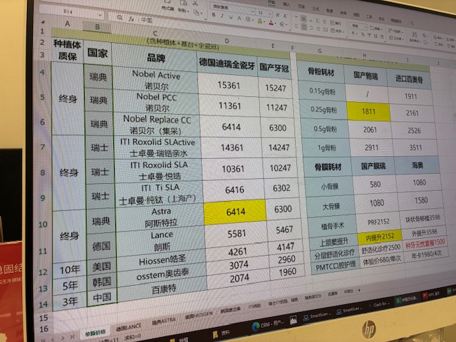Select cell 百康特

pos(164,289)
